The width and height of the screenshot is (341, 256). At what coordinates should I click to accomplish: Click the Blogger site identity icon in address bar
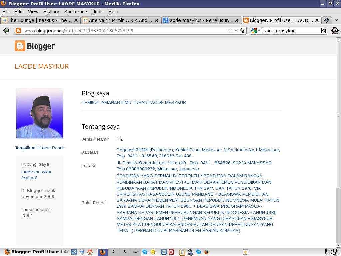[18, 31]
